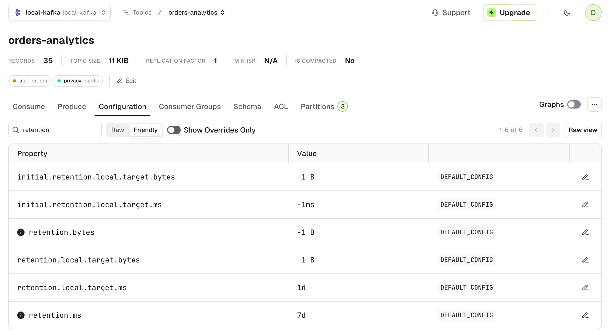Click DEFAULT_CONFIG badge in retention.bytes row

coord(467,232)
